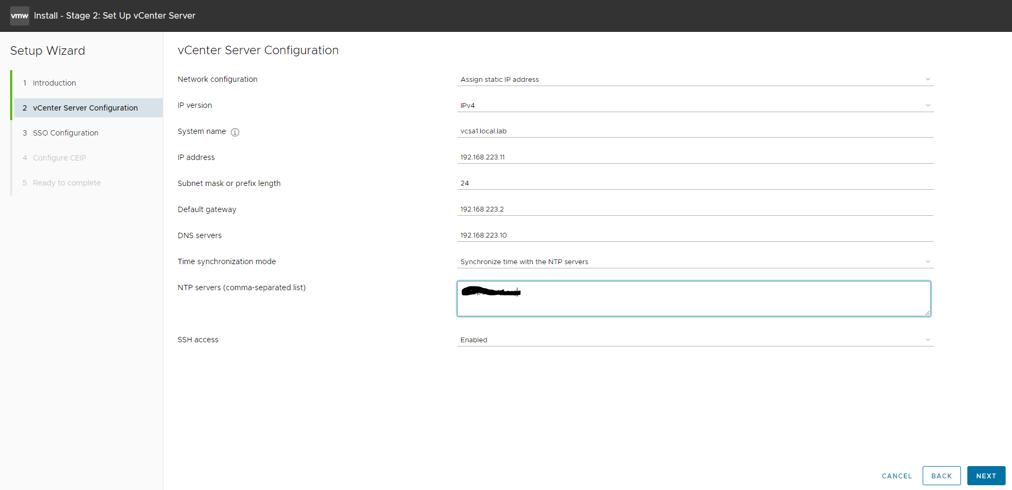Screen dimensions: 1012x490
Task: Open the Network configuration dropdown
Action: pyautogui.click(x=695, y=79)
